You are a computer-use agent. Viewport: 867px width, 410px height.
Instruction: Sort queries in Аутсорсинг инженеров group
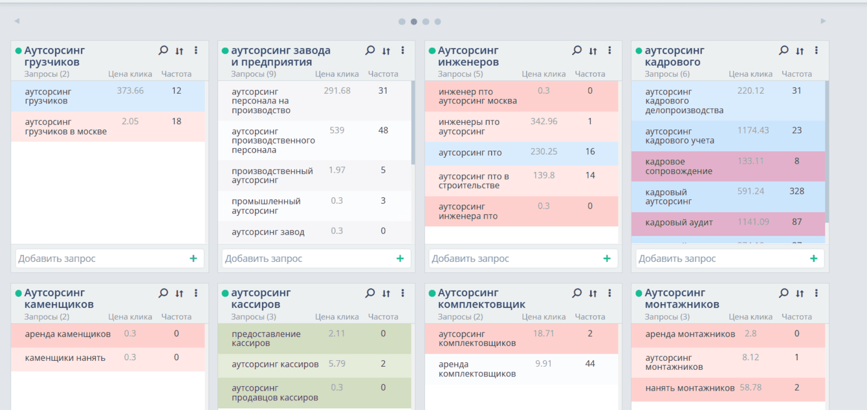pos(593,51)
